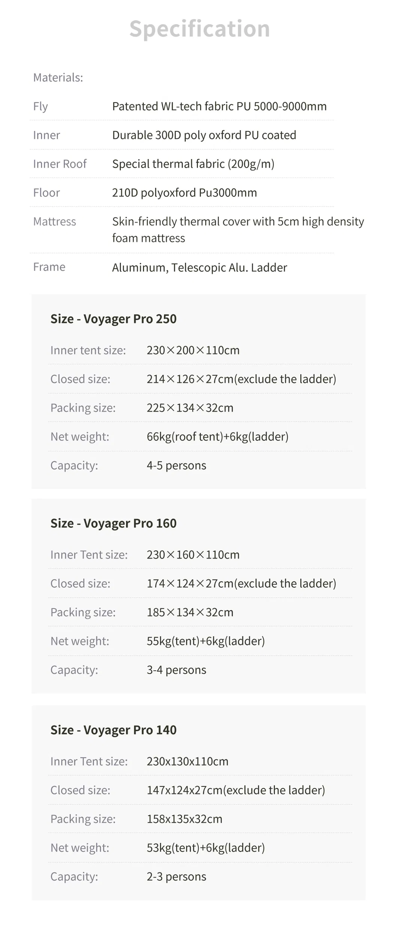
Task: Click the 158x135x32cm packing size value
Action: pyautogui.click(x=184, y=819)
